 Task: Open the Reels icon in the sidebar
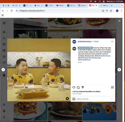coord(4,50)
